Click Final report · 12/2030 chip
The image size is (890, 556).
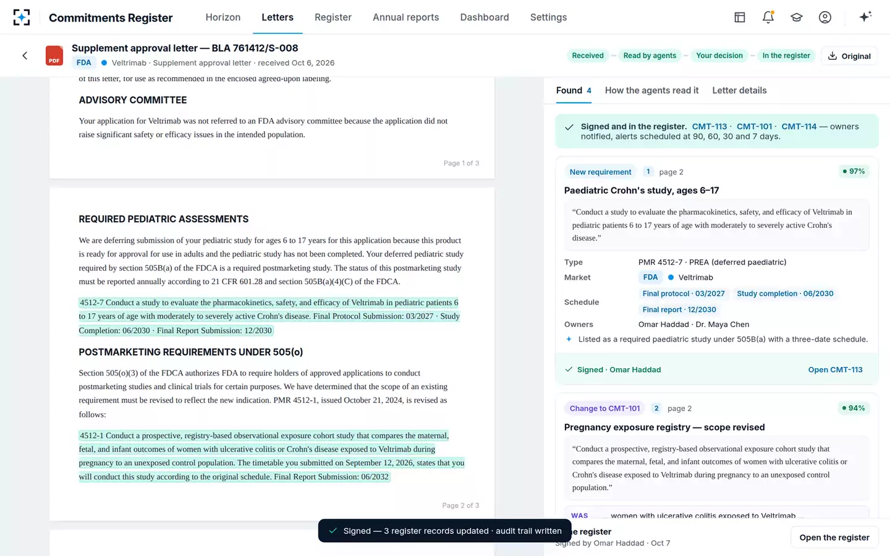(679, 310)
